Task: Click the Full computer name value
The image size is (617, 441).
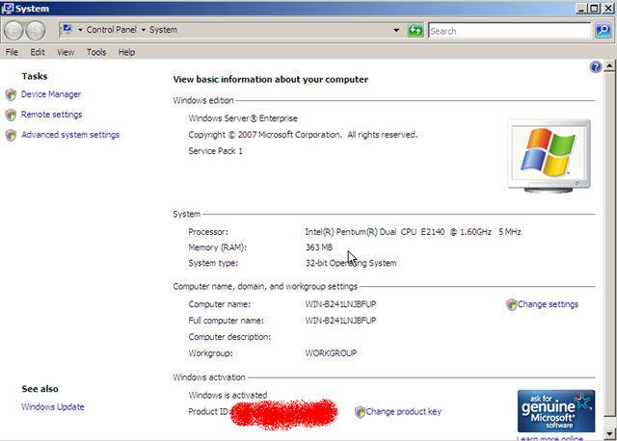Action: click(340, 321)
